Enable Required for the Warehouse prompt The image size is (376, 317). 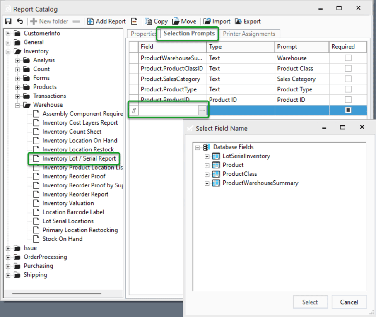(348, 58)
